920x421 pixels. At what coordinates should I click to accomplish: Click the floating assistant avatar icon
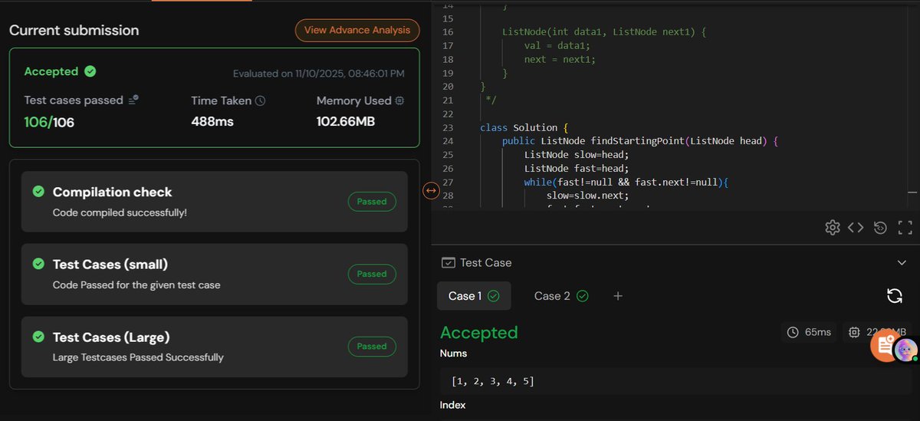click(x=905, y=350)
